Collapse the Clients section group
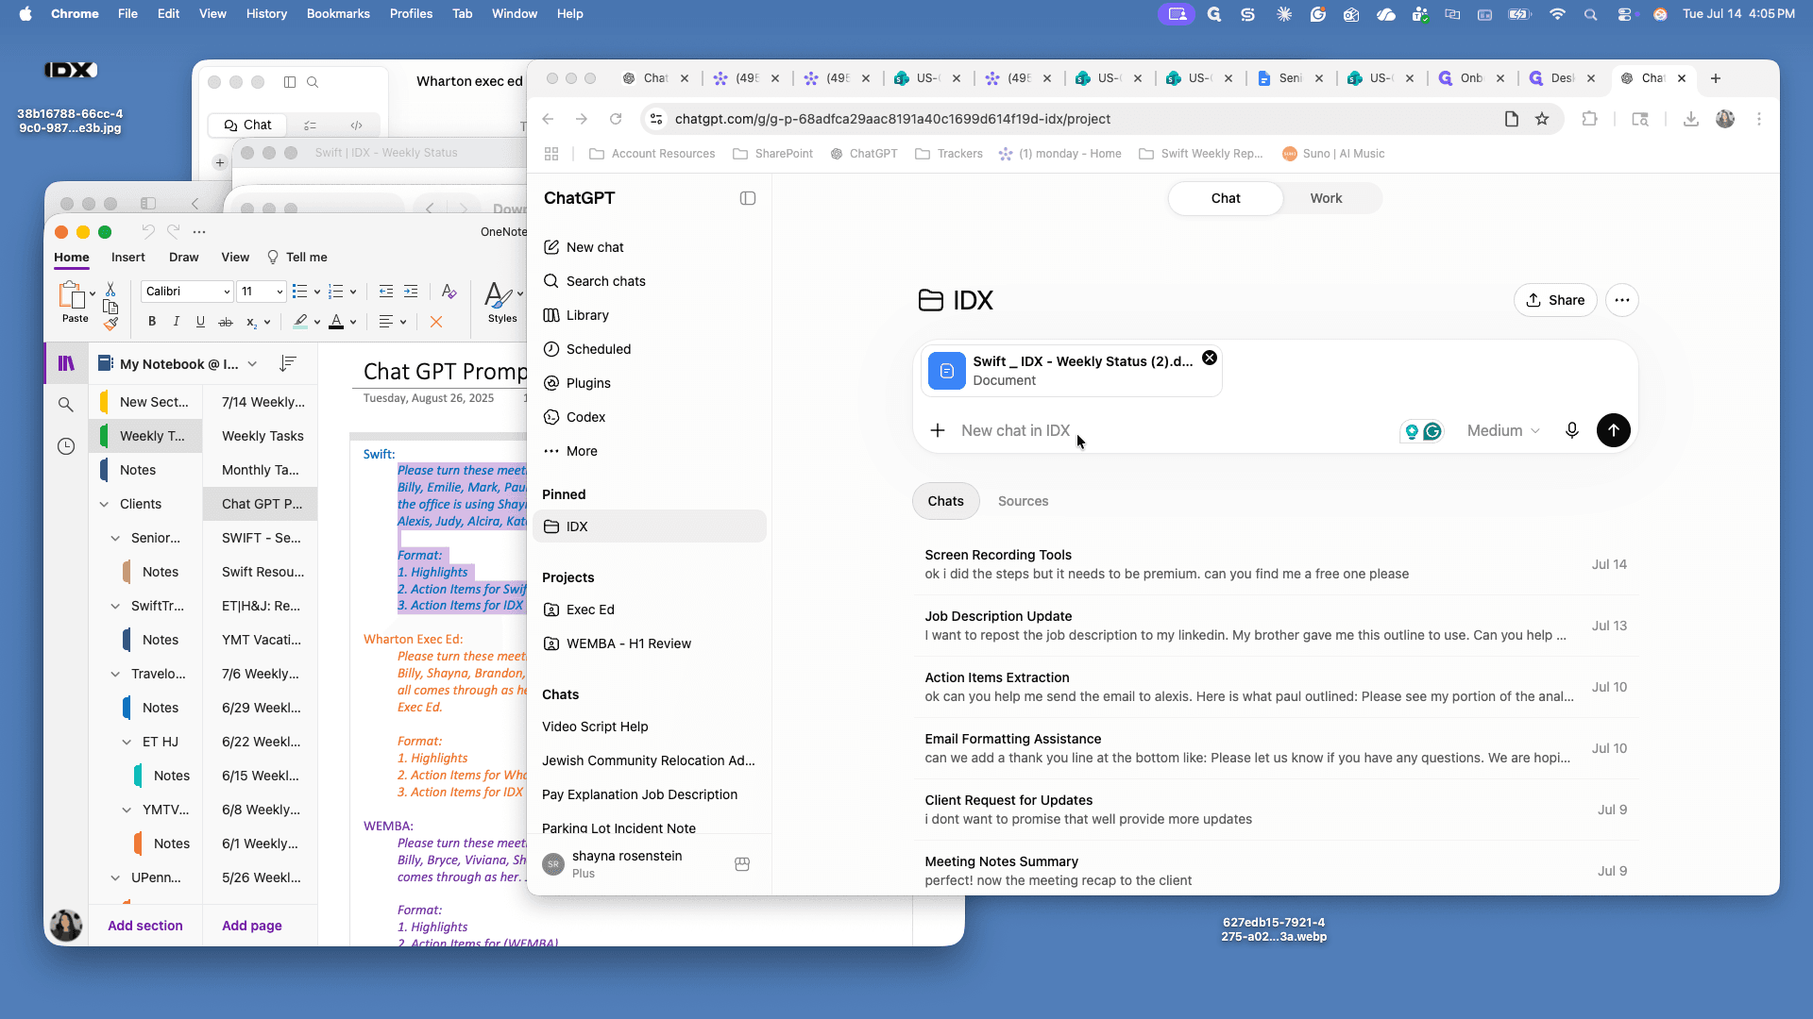 coord(104,504)
